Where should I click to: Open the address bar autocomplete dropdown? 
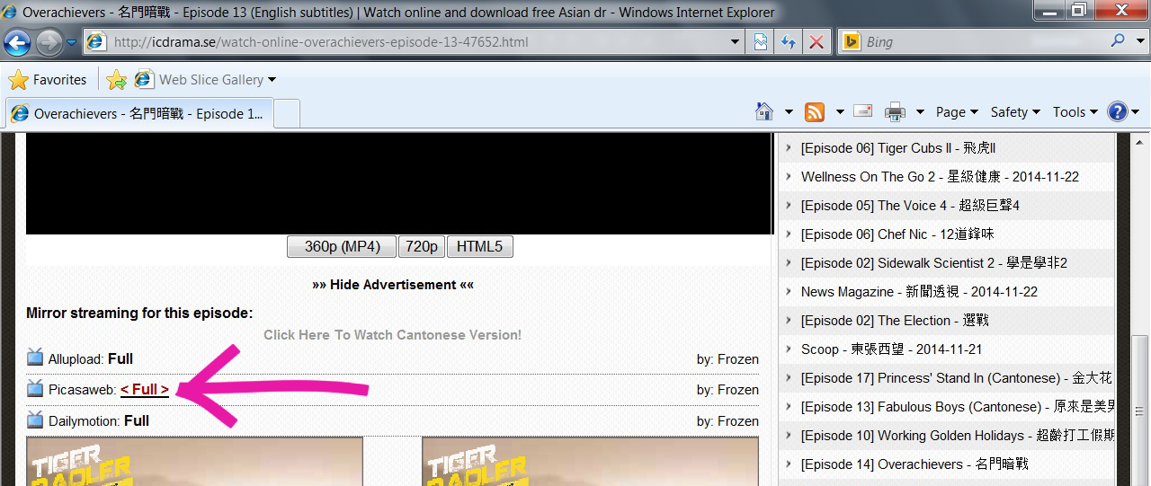point(736,42)
